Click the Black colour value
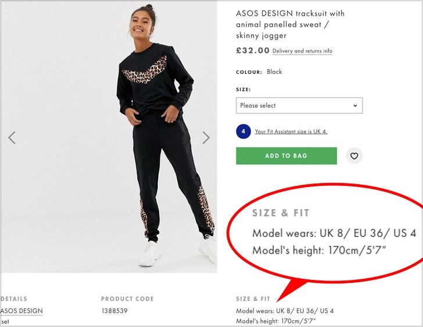Viewport: 423px width, 327px height. 274,72
